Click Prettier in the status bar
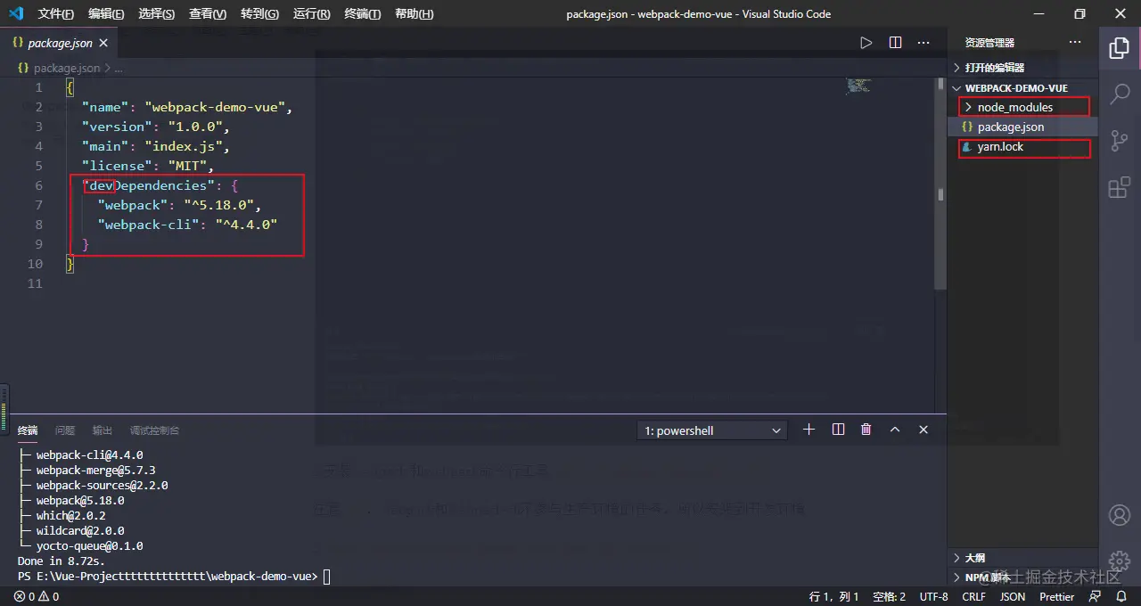1141x606 pixels. coord(1056,596)
